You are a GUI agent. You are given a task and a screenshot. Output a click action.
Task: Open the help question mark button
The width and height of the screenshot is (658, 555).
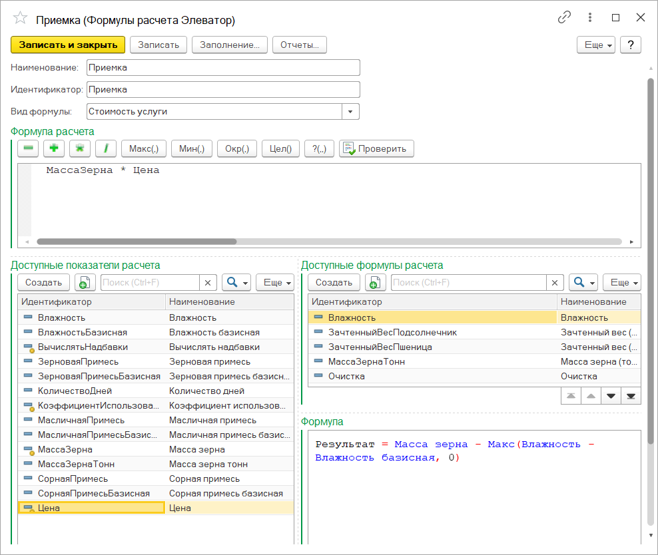click(x=630, y=45)
